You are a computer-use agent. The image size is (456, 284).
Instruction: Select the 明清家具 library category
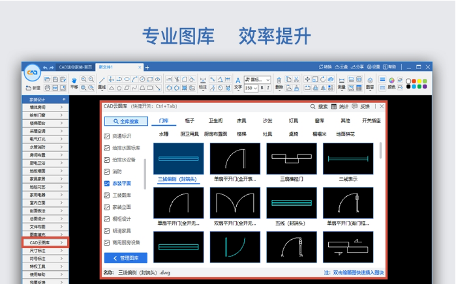tap(118, 231)
